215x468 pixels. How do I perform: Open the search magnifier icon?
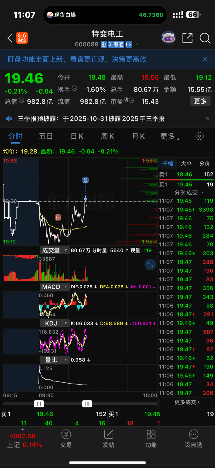(205, 38)
